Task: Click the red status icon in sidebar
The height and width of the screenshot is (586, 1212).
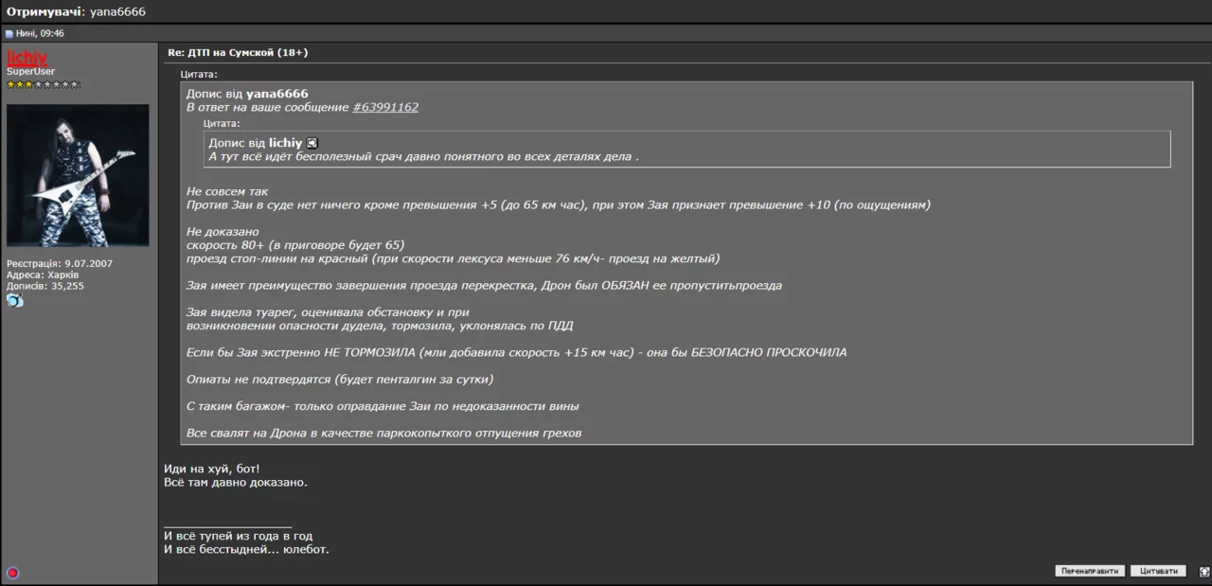Action: (x=12, y=573)
